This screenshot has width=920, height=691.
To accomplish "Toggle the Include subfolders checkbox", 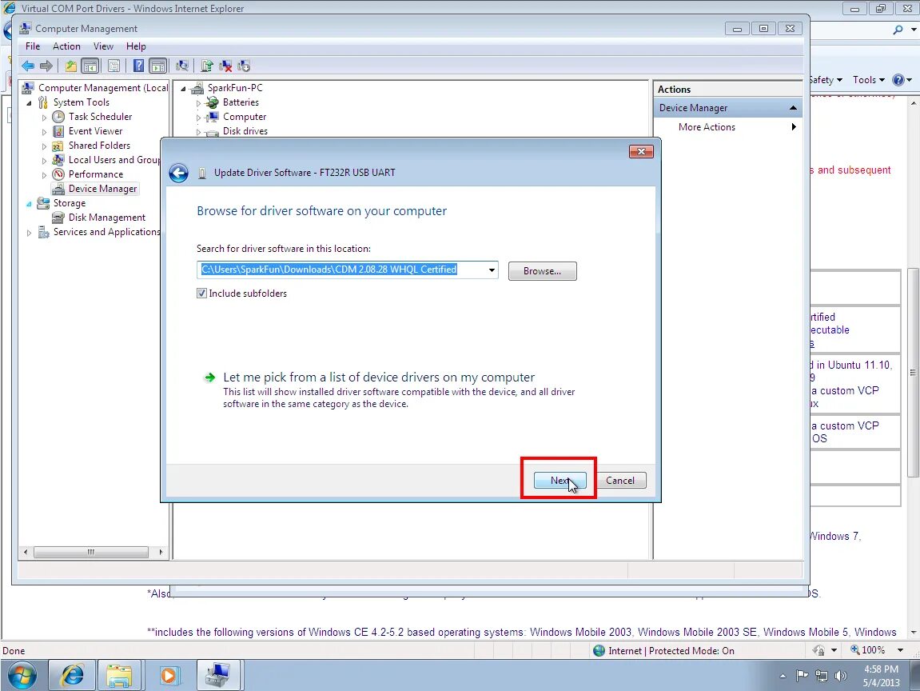I will pos(202,293).
